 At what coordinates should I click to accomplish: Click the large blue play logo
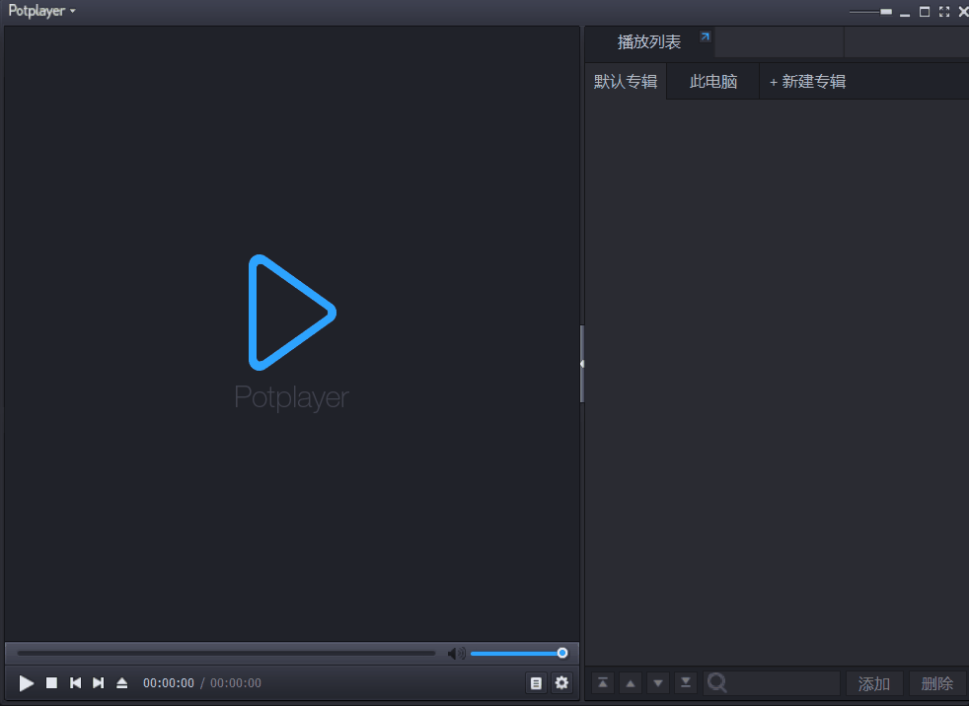tap(292, 313)
